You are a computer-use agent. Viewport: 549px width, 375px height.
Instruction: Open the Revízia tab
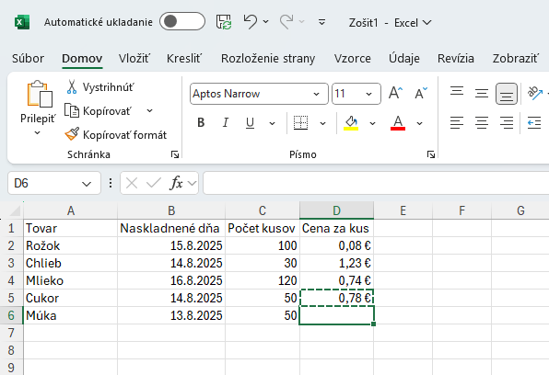click(456, 58)
